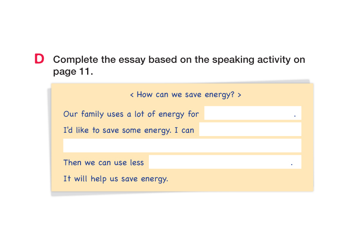The image size is (357, 250).
Task: Click the period ending the "use less" blank
Action: click(292, 165)
